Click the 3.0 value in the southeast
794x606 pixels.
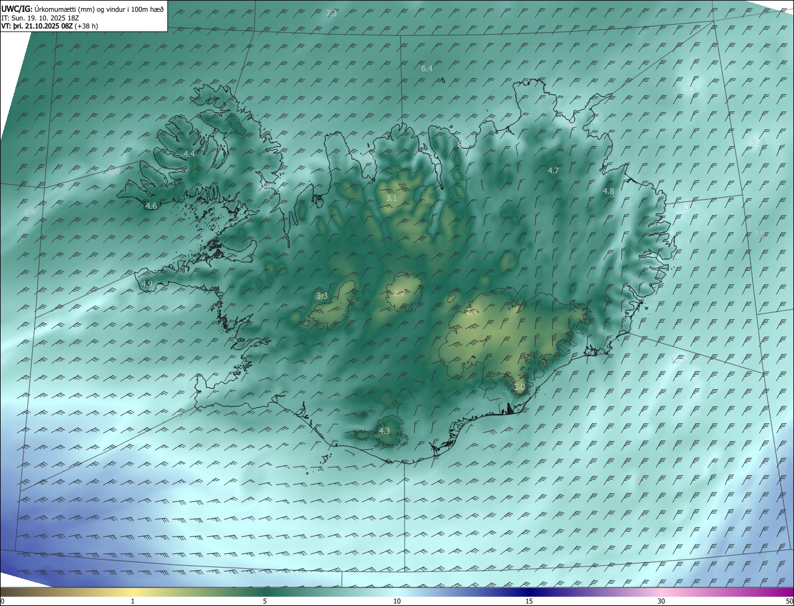click(x=519, y=387)
